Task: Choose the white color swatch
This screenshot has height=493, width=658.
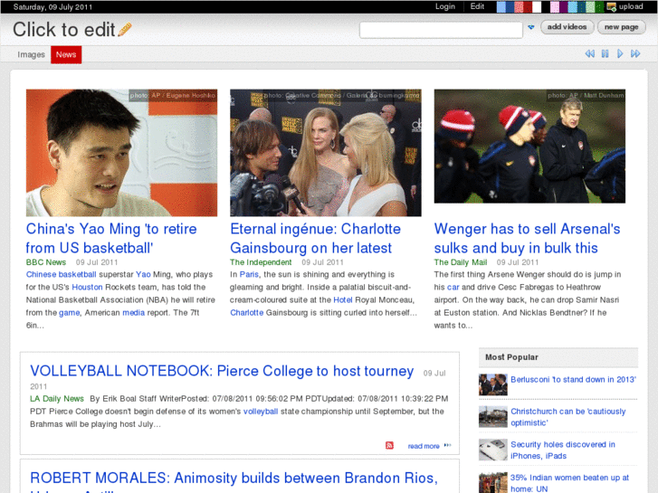Action: (537, 6)
